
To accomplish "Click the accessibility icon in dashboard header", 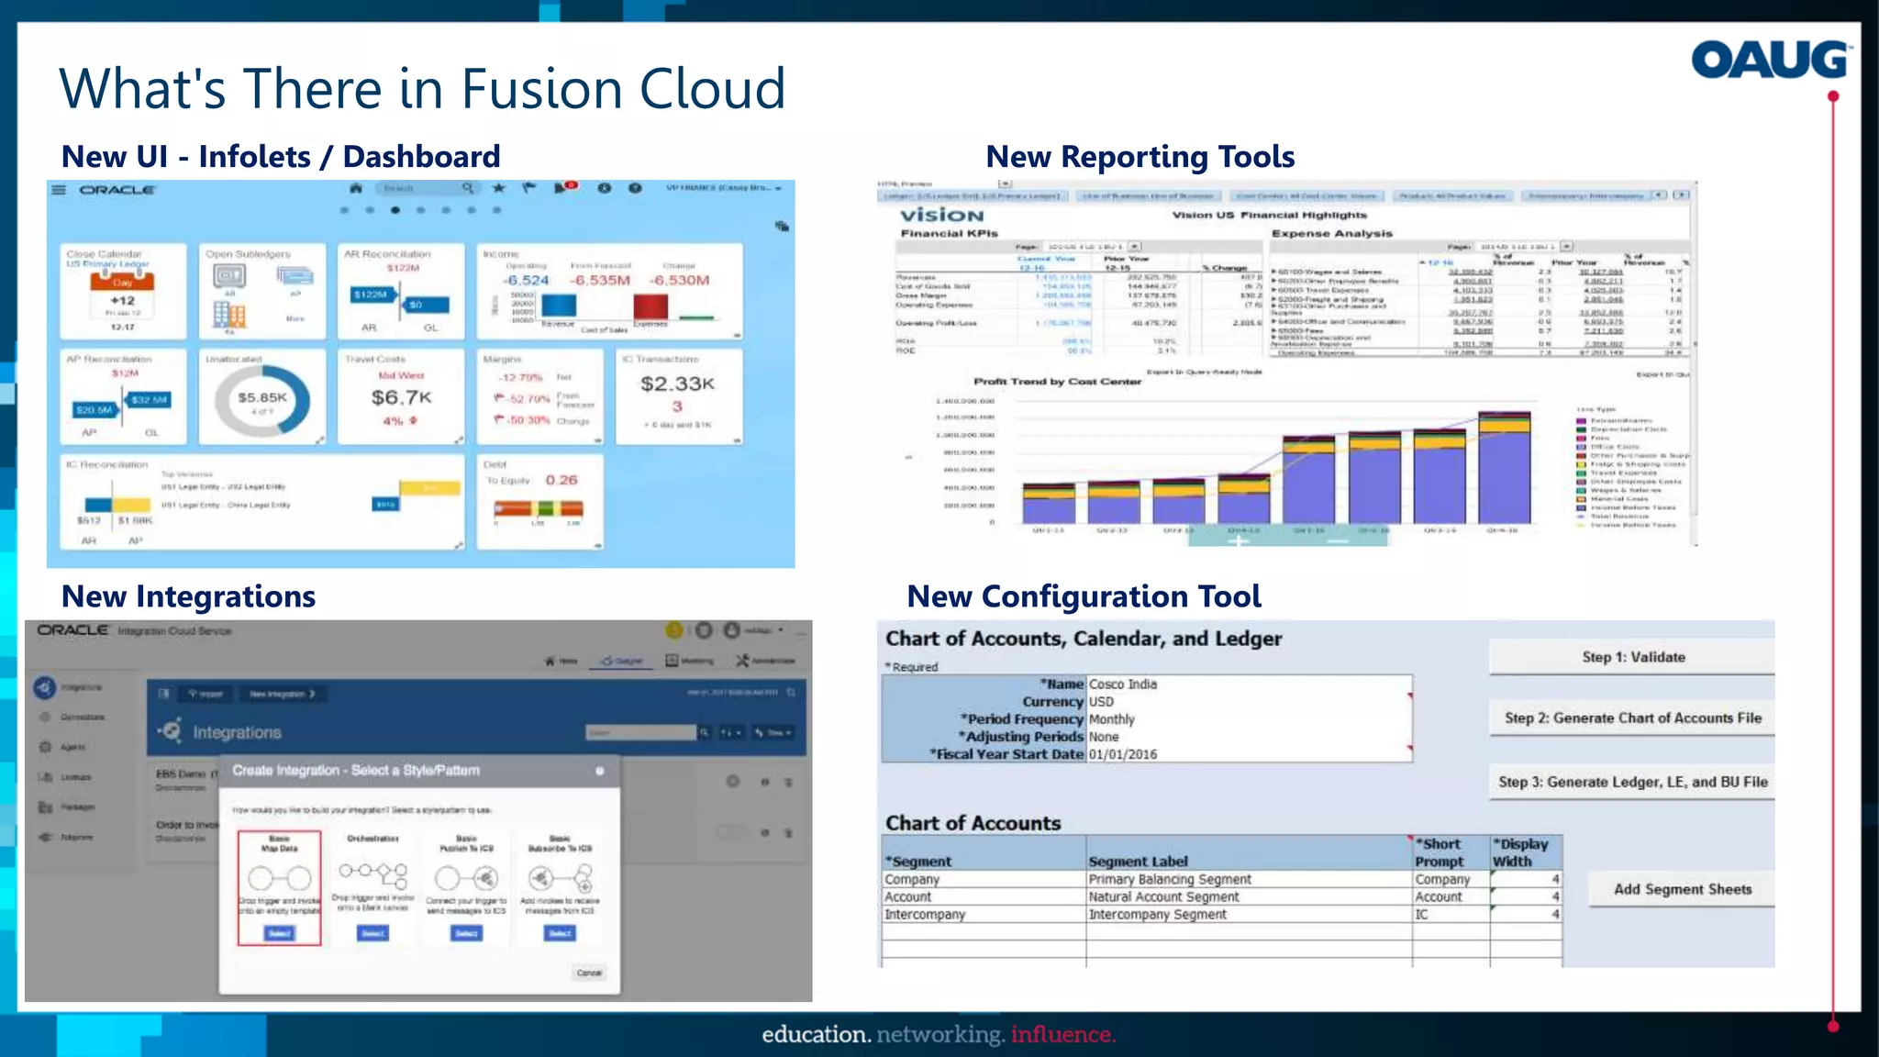I will pos(604,188).
